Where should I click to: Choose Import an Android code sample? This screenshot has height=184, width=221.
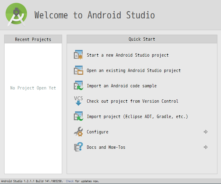pos(122,86)
